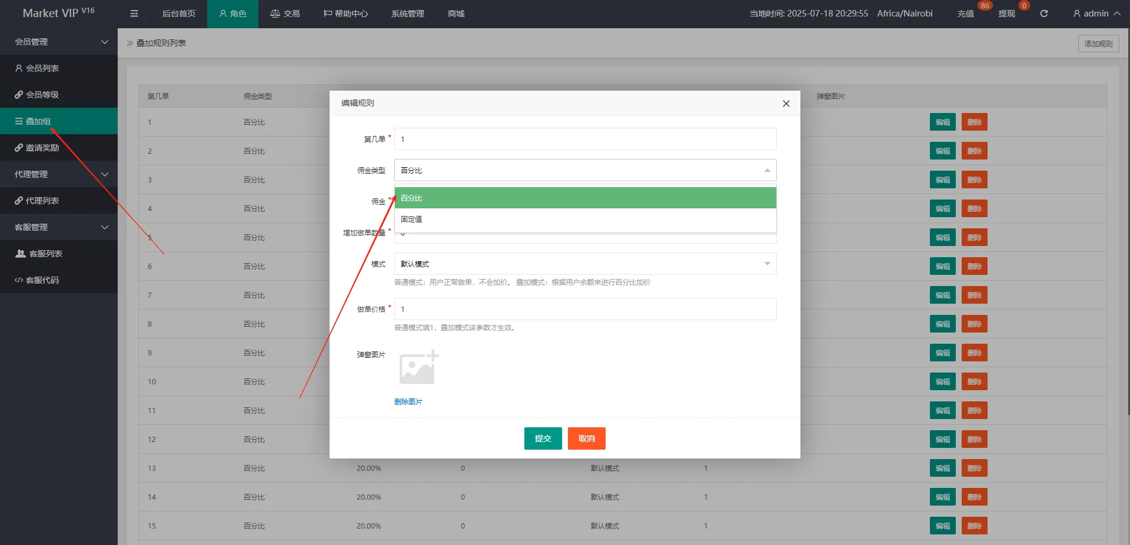Open 会员等级 in the sidebar
Screen dimensions: 1130x545
click(42, 95)
